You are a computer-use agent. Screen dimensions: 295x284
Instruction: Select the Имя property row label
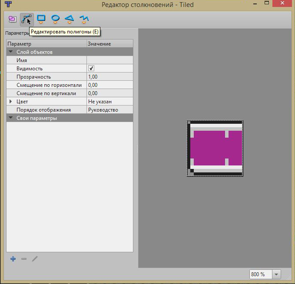pyautogui.click(x=22, y=60)
